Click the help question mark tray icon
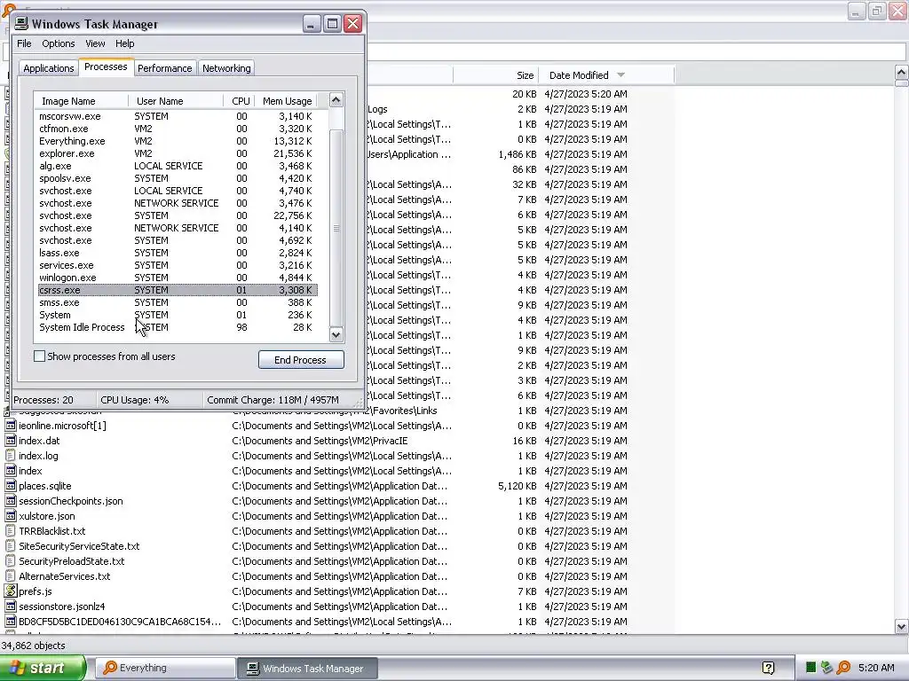Screen dimensions: 909x681 (x=769, y=669)
